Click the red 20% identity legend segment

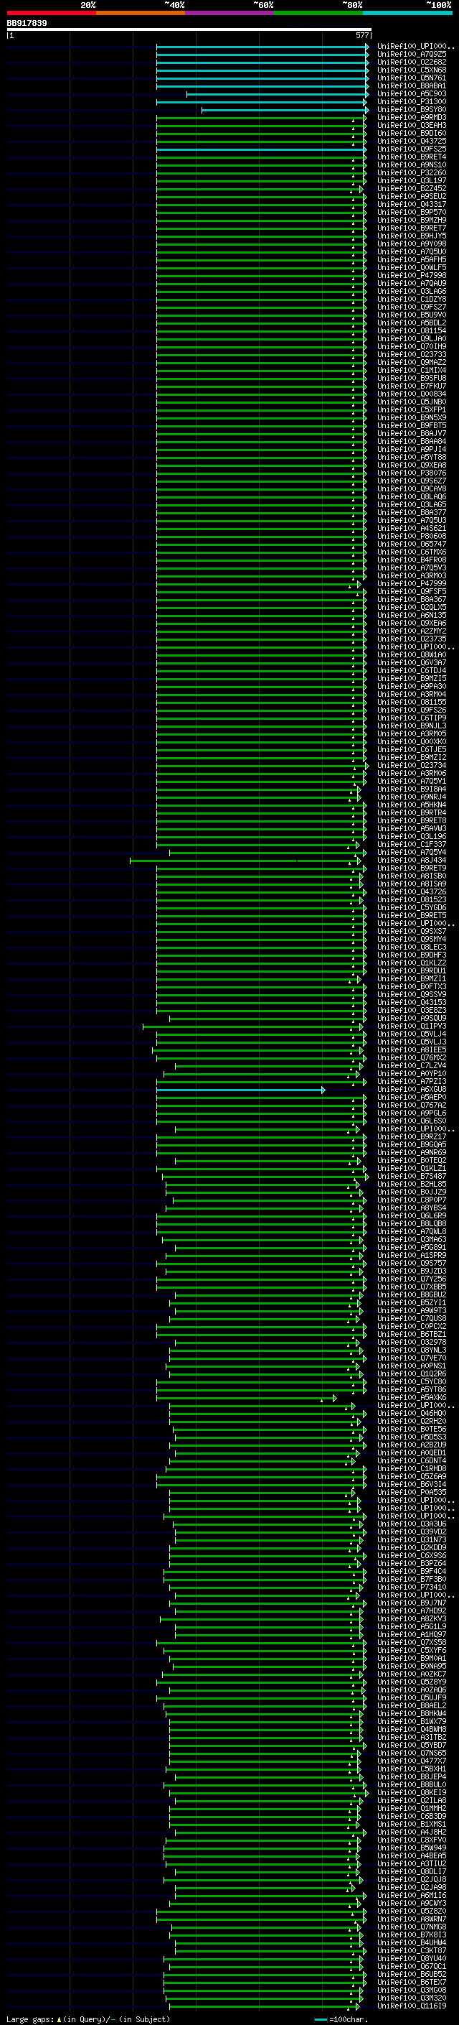(x=51, y=13)
